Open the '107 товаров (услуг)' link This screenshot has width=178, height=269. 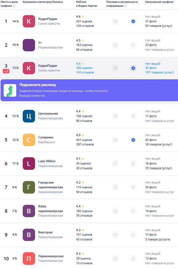click(x=159, y=72)
